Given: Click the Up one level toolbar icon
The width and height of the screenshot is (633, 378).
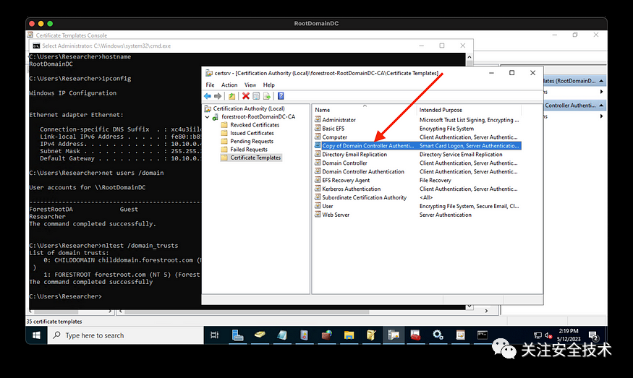Looking at the screenshot, I should (231, 95).
